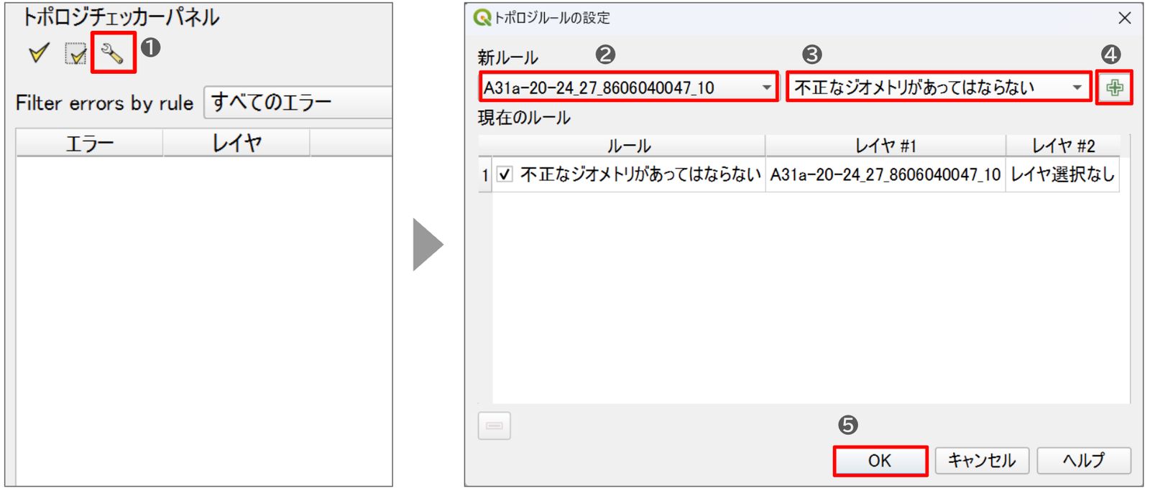Click the Validate Extent icon
This screenshot has width=1150, height=493.
coord(76,53)
